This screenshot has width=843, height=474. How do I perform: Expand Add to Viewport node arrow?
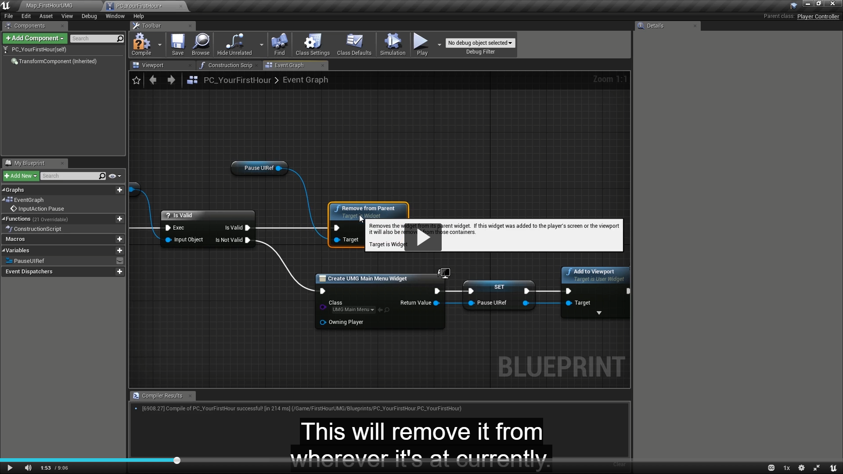[599, 313]
